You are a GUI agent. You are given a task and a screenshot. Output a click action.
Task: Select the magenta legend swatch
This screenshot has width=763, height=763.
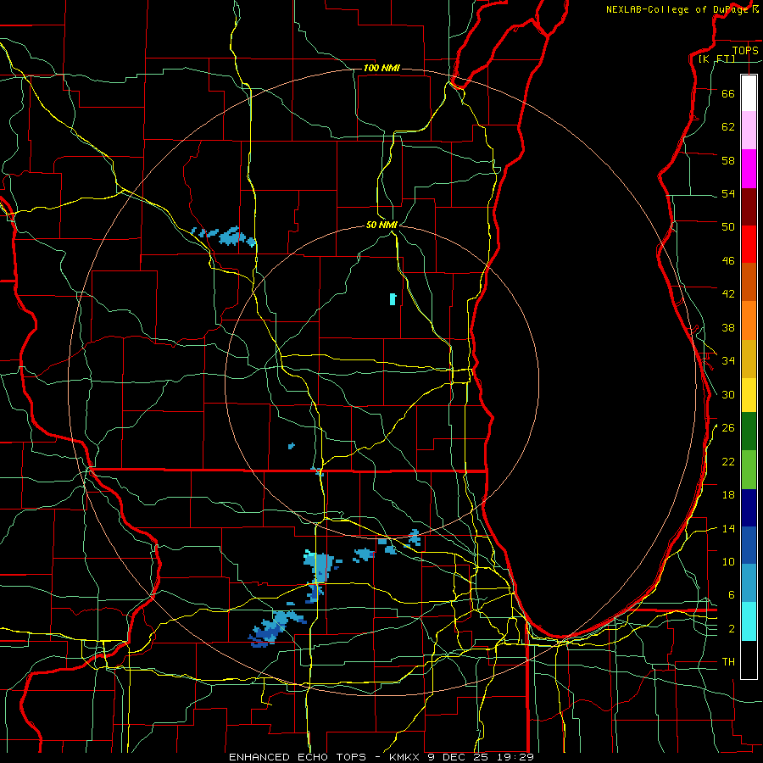(x=749, y=169)
